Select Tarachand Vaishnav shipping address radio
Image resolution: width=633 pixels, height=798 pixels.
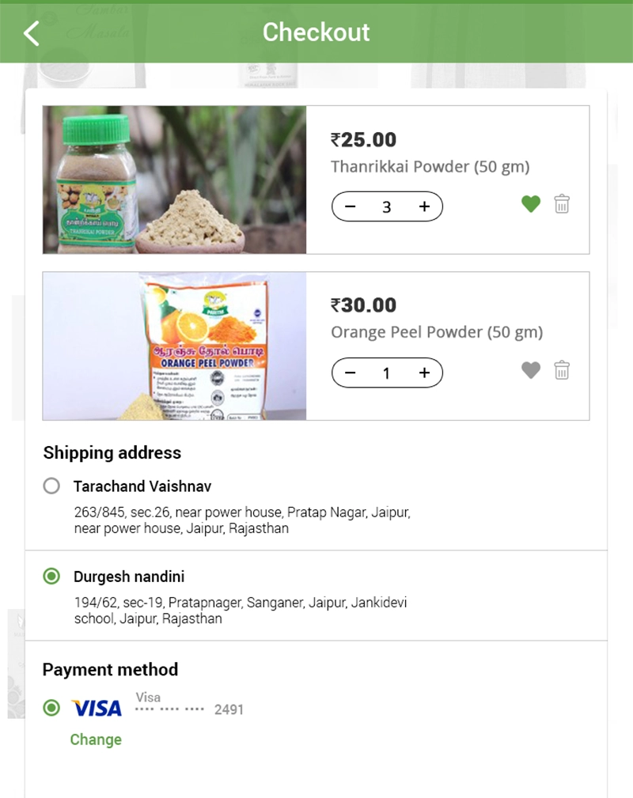[x=51, y=486]
